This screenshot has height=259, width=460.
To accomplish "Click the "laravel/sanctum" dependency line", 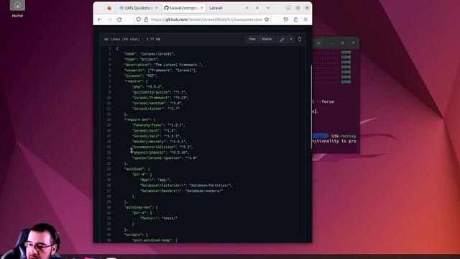I will 157,104.
